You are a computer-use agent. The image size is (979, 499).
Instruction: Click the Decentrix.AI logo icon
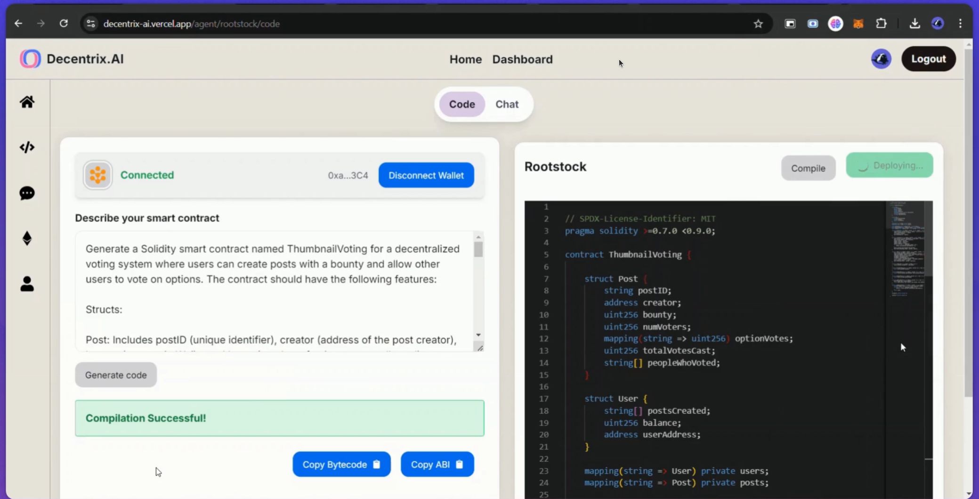[x=30, y=59]
